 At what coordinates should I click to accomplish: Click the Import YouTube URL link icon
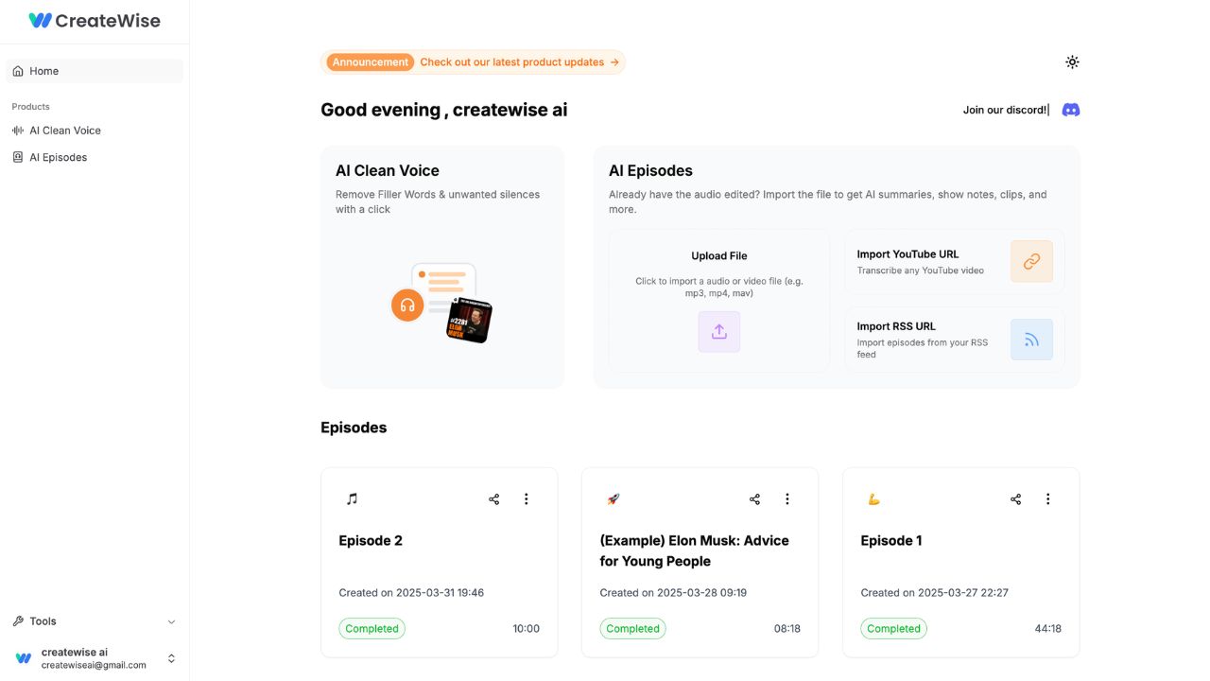pos(1031,261)
